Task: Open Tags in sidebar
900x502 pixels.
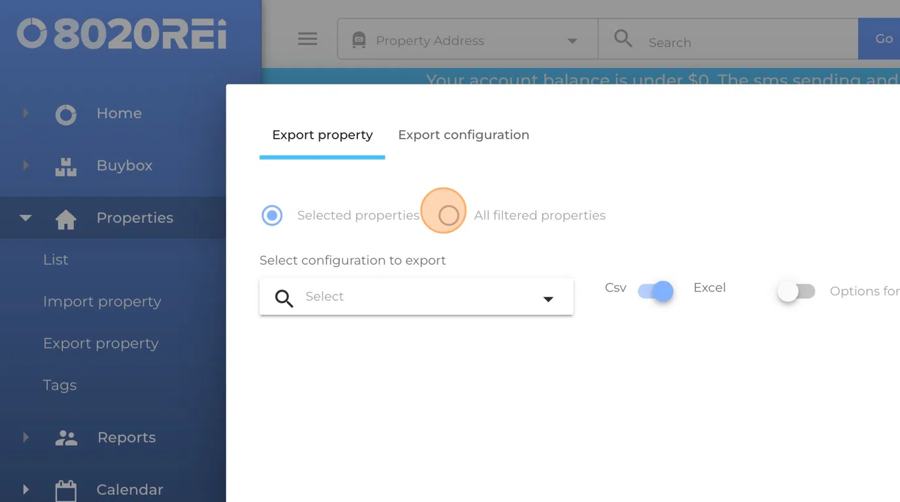Action: pos(60,385)
